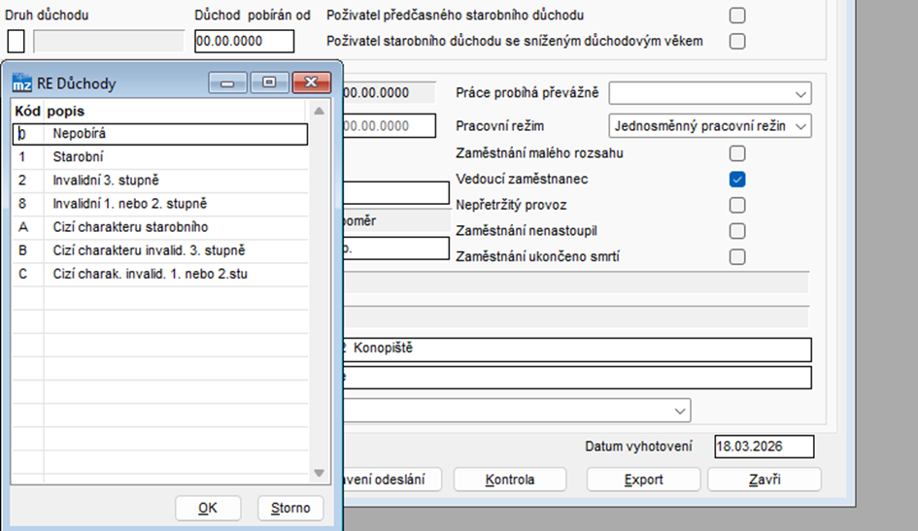
Task: Minimize the RE Důchody window
Action: [x=228, y=83]
